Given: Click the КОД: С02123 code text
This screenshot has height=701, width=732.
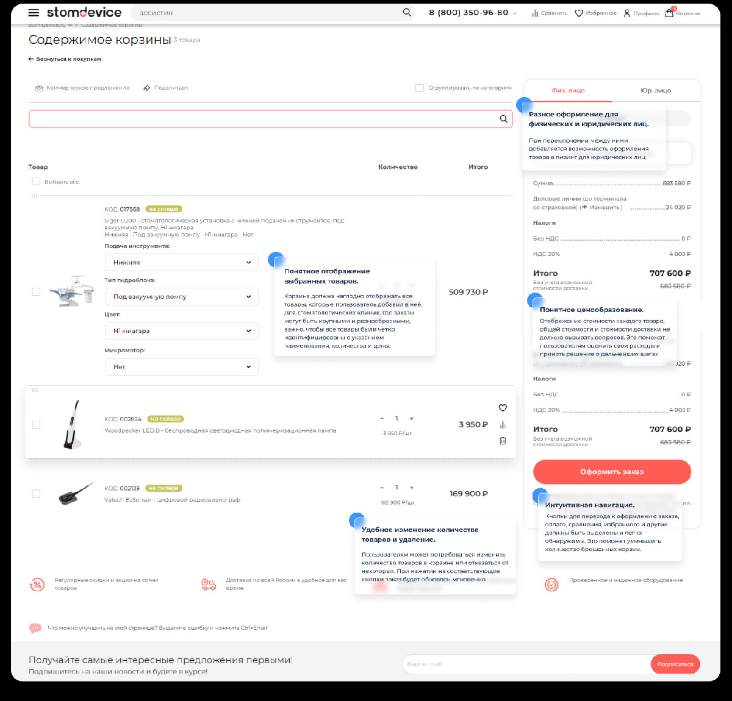Looking at the screenshot, I should 122,488.
